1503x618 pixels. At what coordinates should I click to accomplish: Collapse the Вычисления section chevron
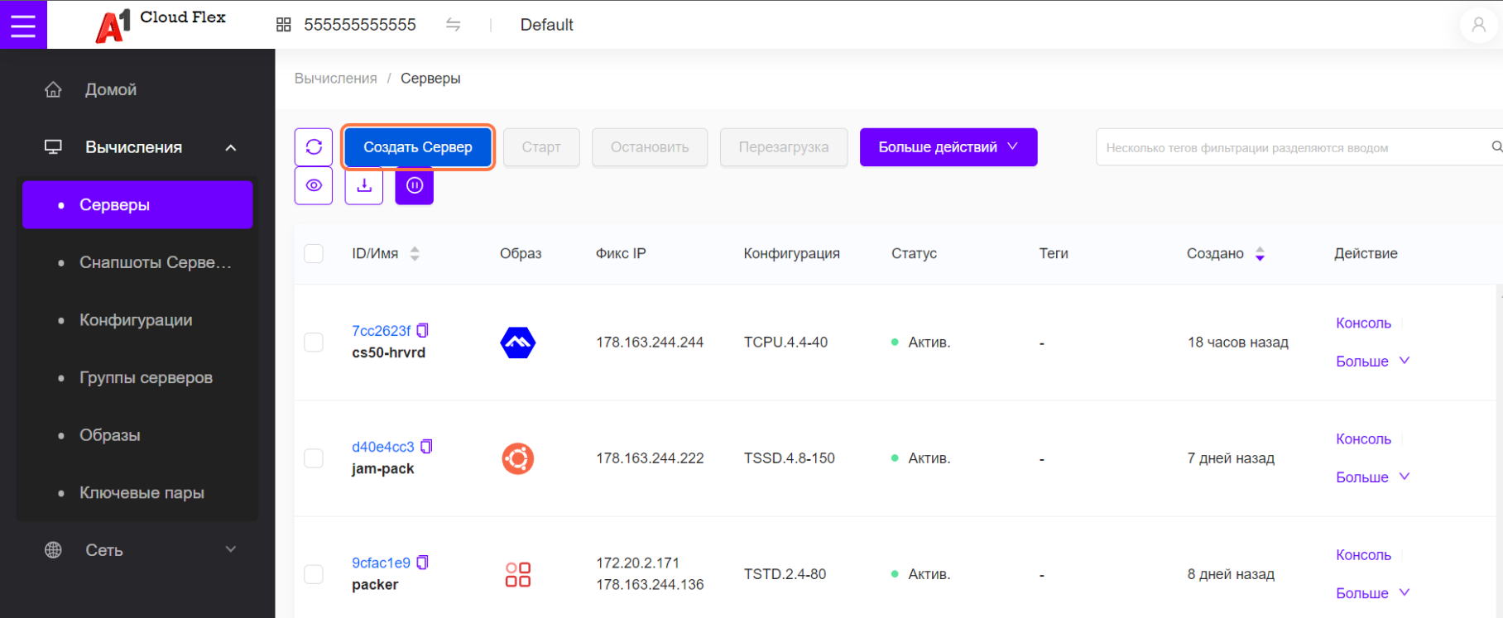pos(231,148)
